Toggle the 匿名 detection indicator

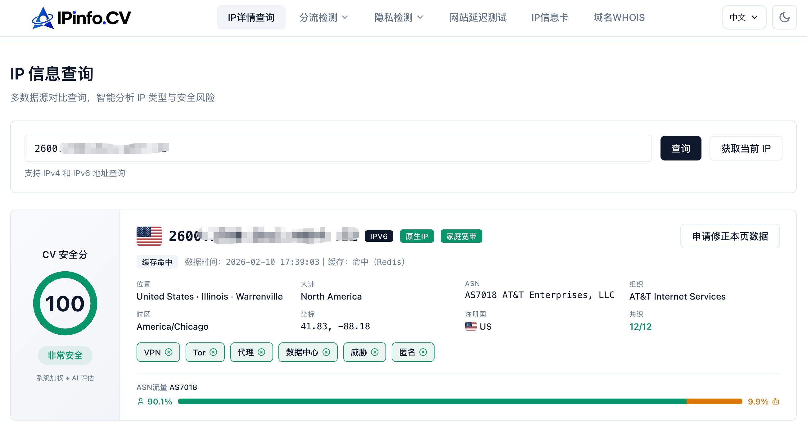pos(423,352)
